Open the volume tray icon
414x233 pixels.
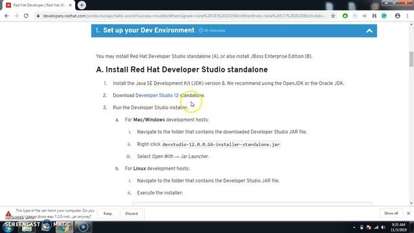click(383, 227)
